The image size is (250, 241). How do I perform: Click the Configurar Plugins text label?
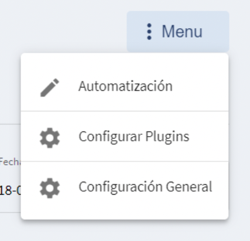tap(134, 137)
